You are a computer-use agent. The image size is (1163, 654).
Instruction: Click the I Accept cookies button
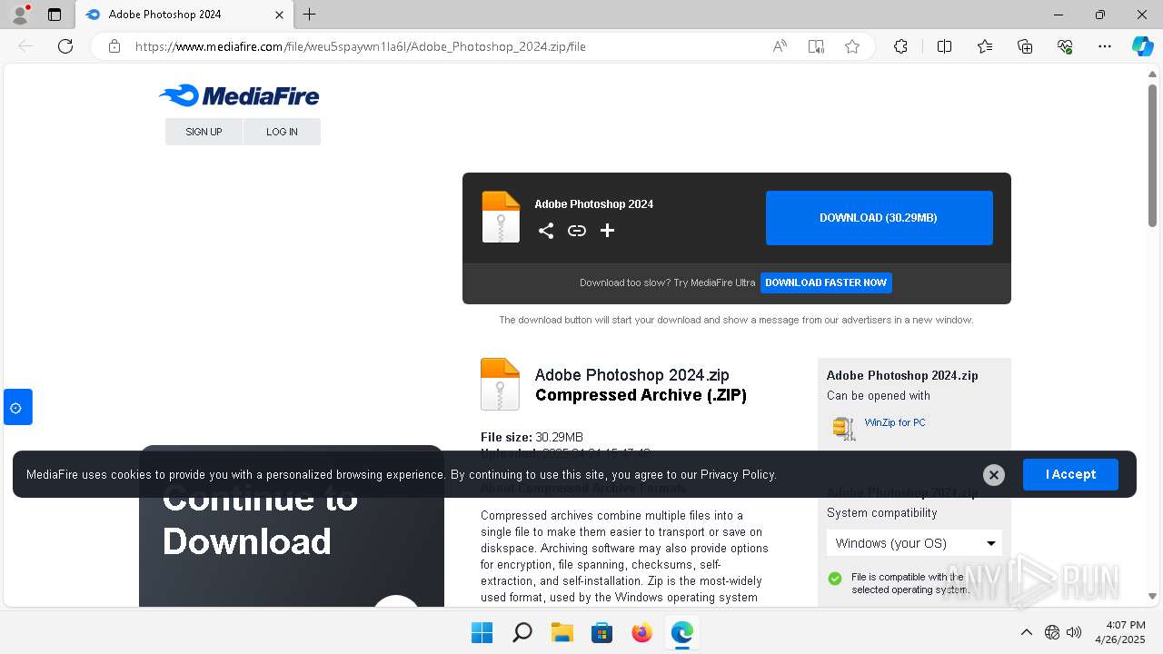[x=1070, y=474]
